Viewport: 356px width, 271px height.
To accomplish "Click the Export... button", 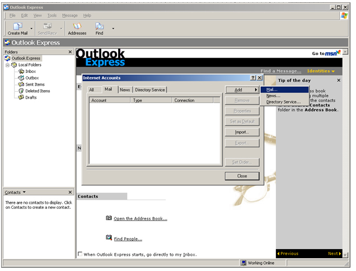I will [242, 143].
